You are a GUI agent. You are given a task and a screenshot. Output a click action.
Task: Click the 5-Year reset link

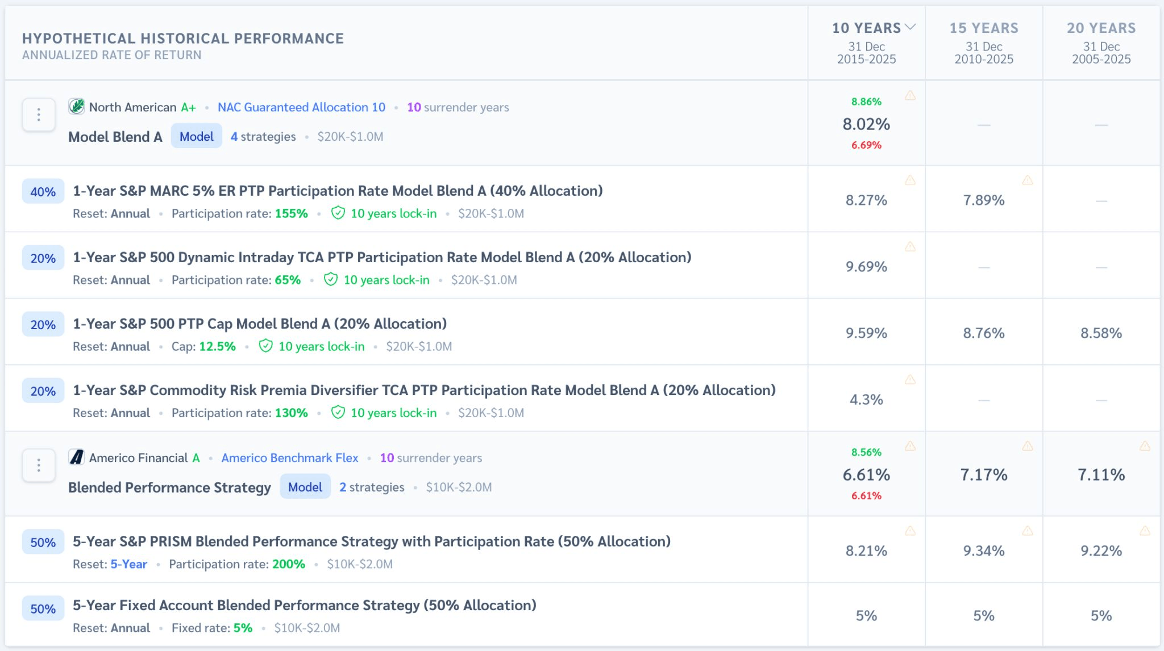point(129,564)
